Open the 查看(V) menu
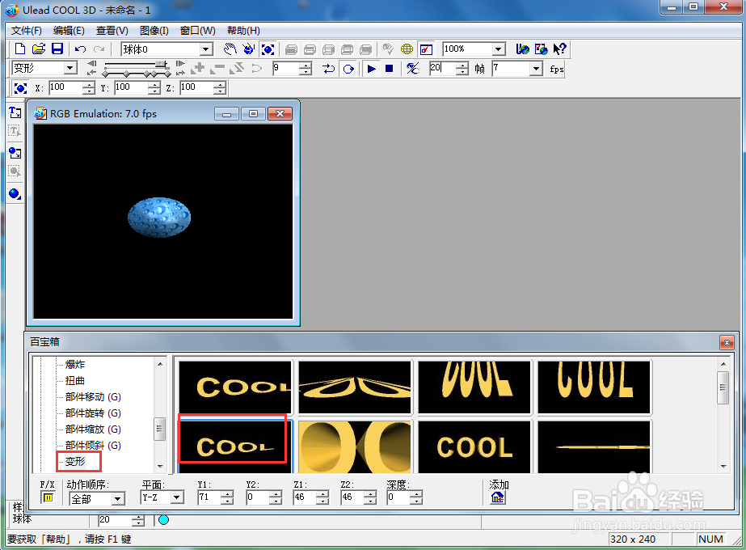Screen dimensions: 746x550 (112, 31)
